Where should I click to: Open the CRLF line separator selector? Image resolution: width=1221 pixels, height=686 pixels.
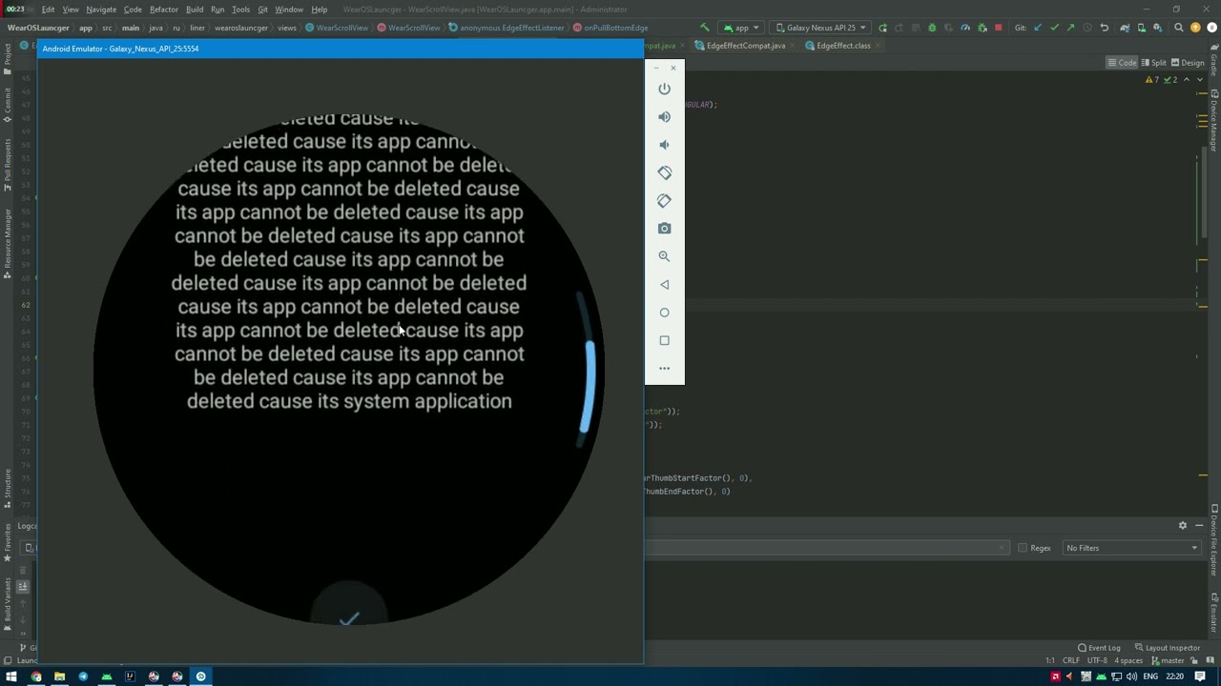point(1071,660)
